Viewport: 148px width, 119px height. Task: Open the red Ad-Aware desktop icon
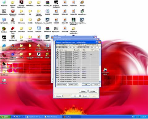13,13
